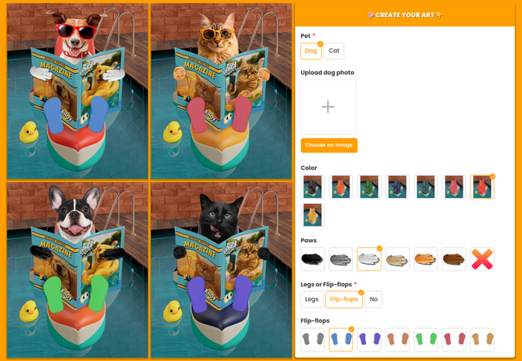Click the plus upload photo area
Screen dimensions: 522x361
(x=328, y=107)
